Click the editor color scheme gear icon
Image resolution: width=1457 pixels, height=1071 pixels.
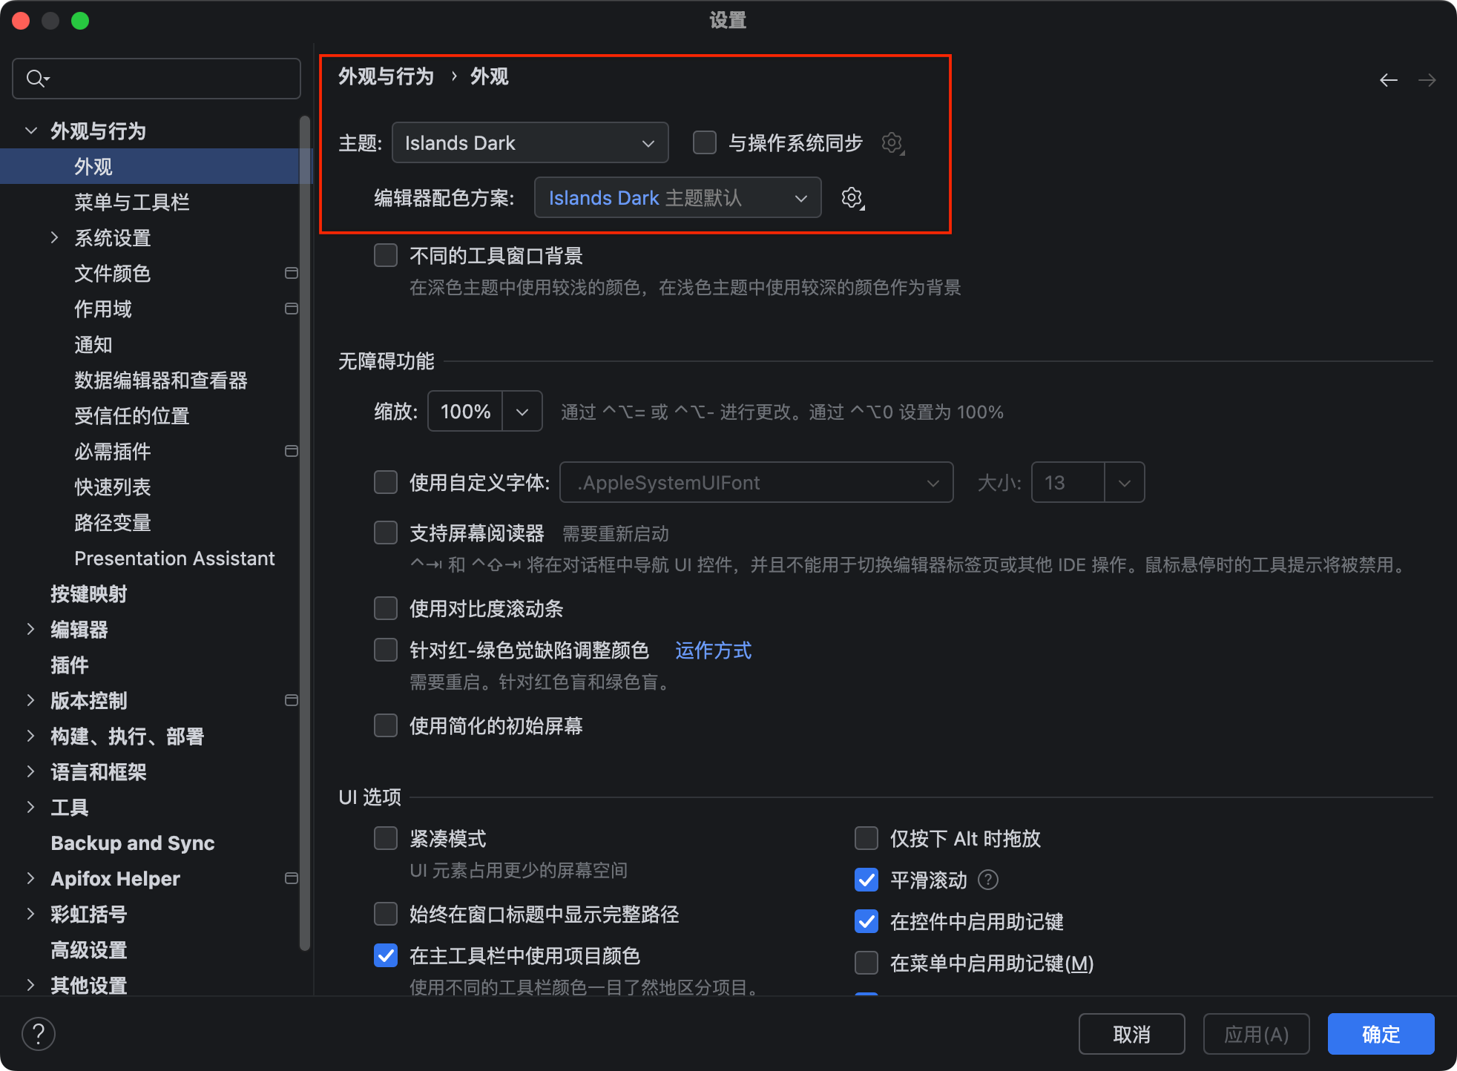pyautogui.click(x=852, y=198)
